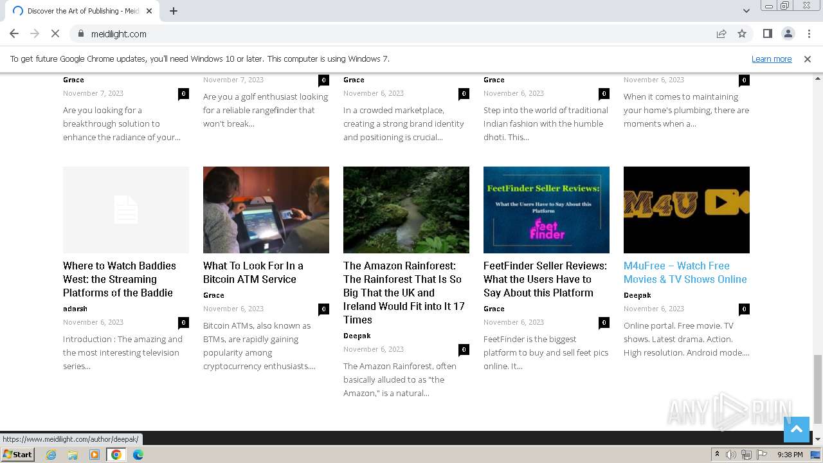823x463 pixels.
Task: Read 'Where to Watch Baddies West' article
Action: (x=120, y=279)
